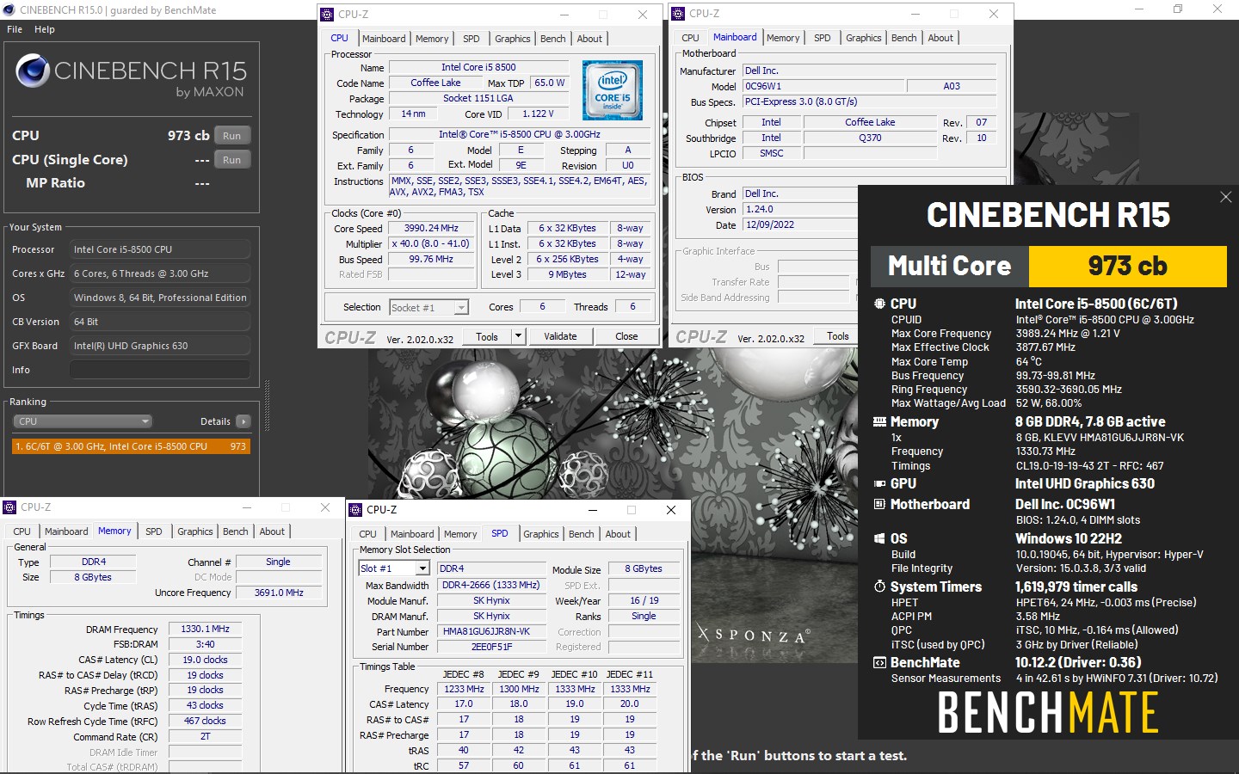Viewport: 1239px width, 774px height.
Task: Minimize the Cinebench window
Action: [1138, 9]
